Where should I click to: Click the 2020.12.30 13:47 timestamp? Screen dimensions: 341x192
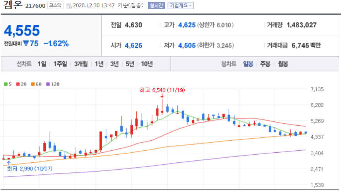[x=94, y=5]
